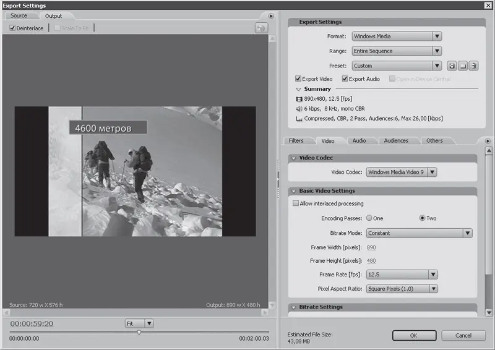
Task: Click the Cancel button
Action: click(463, 336)
